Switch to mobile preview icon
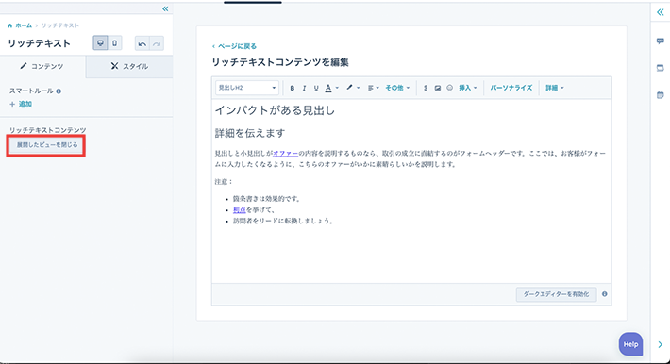The width and height of the screenshot is (670, 364). 114,43
